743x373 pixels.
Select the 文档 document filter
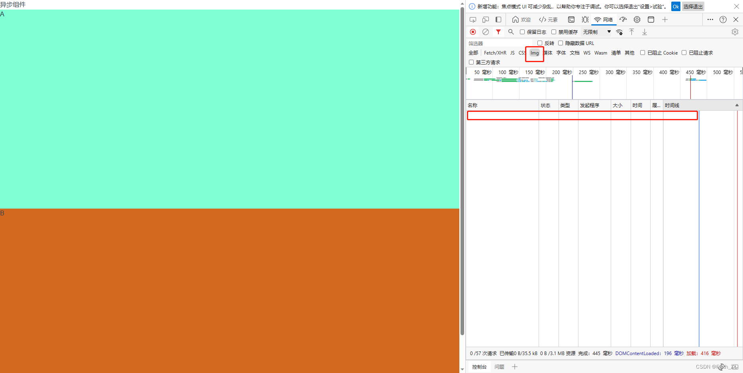point(574,53)
